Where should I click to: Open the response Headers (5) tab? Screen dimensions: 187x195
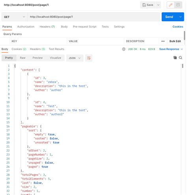tap(37, 49)
